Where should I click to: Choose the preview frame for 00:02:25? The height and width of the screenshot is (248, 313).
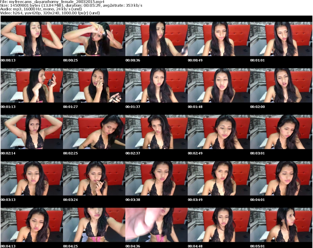pos(94,132)
